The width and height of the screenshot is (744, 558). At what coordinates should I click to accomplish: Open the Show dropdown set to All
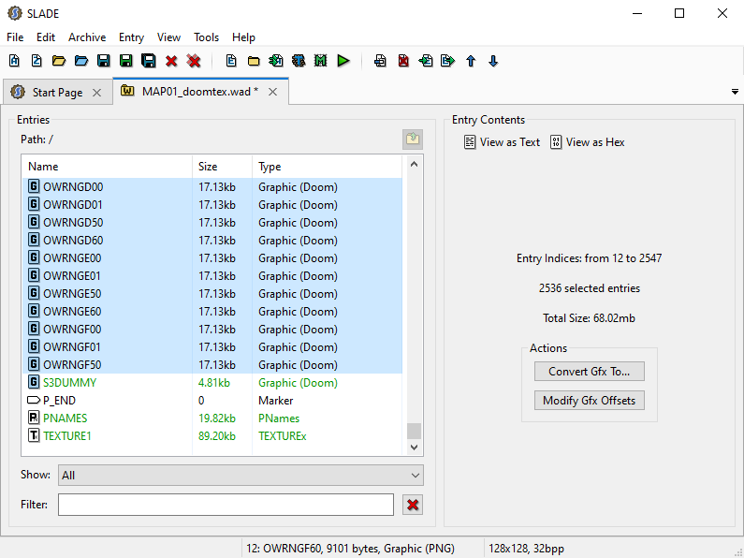(241, 476)
